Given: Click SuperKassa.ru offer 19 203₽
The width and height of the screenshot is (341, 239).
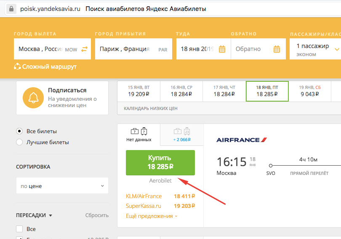Looking at the screenshot, I should [x=160, y=206].
